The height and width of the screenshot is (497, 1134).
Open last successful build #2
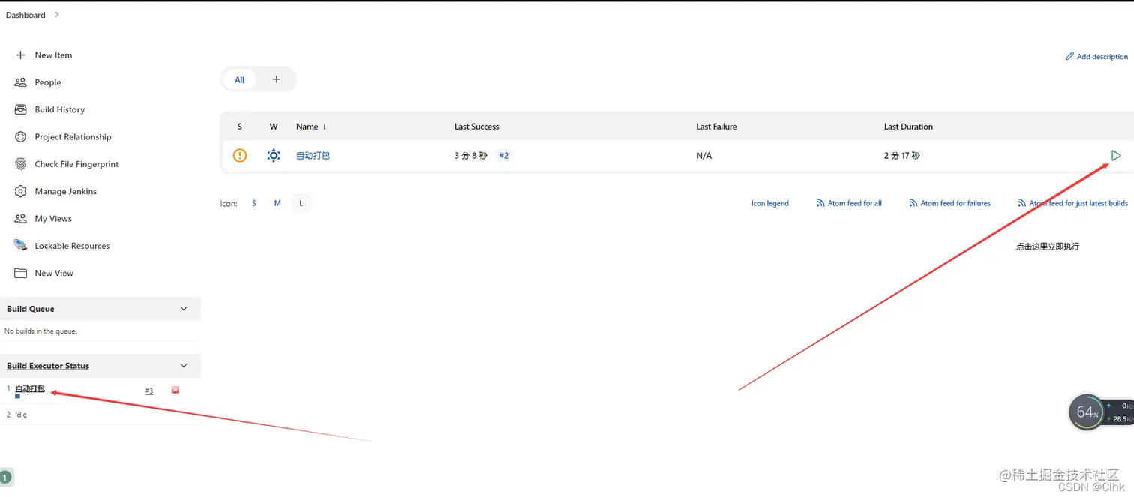tap(504, 156)
